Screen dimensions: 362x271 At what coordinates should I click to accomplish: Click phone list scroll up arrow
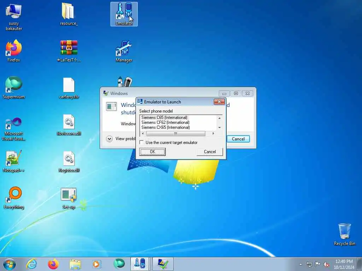click(219, 118)
